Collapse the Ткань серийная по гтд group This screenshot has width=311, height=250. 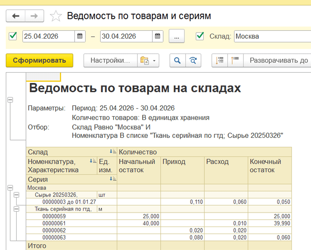click(x=16, y=209)
